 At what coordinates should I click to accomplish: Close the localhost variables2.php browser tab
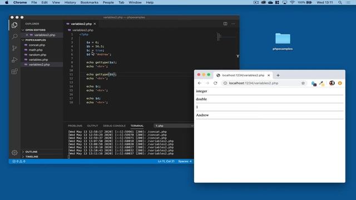(269, 75)
